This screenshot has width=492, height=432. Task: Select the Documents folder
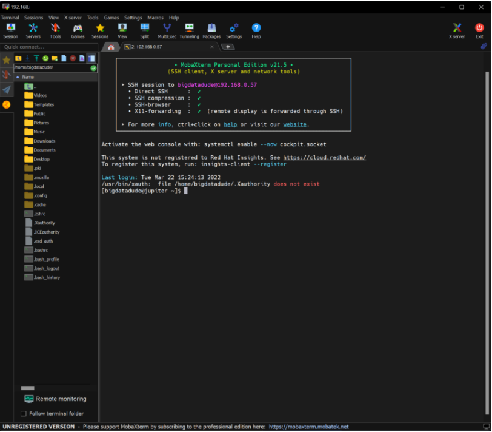tap(40, 150)
